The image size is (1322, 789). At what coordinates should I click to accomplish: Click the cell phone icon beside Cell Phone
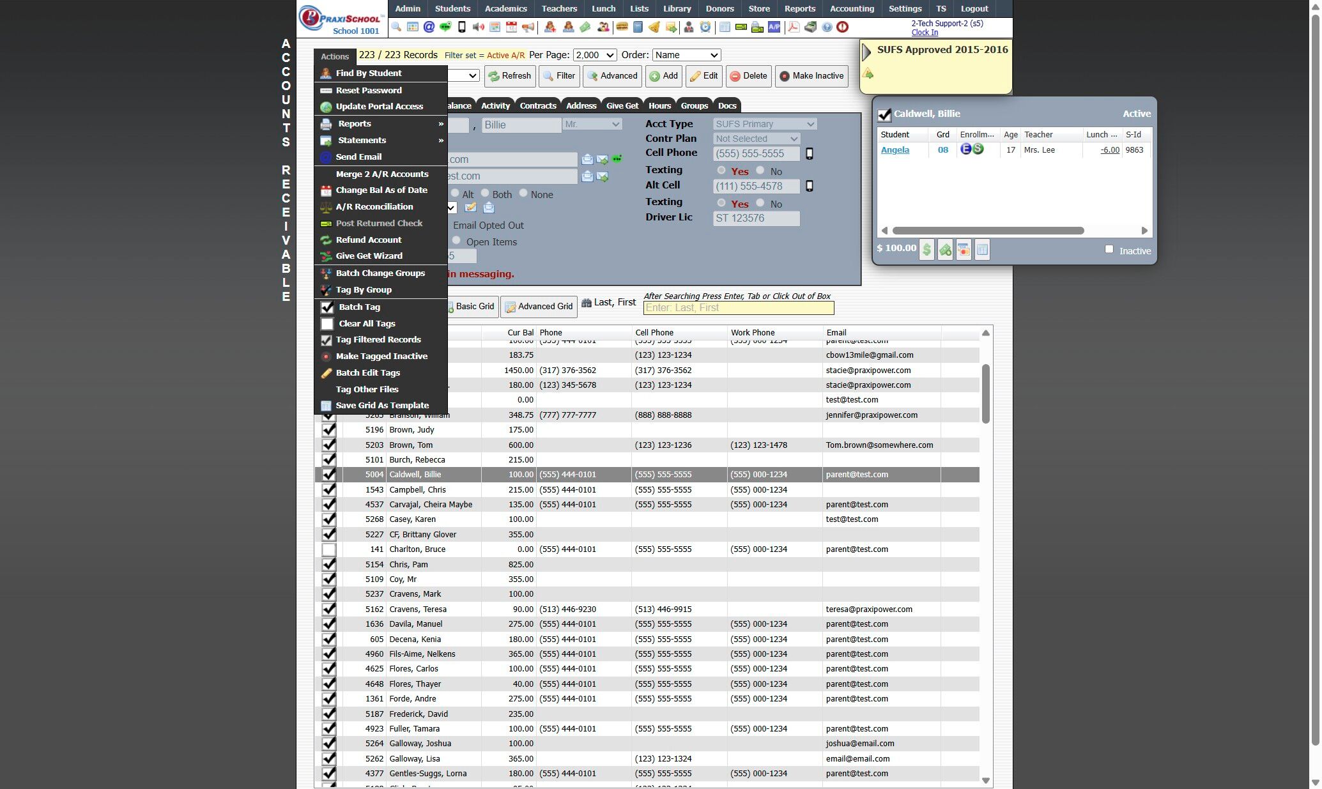pyautogui.click(x=809, y=154)
